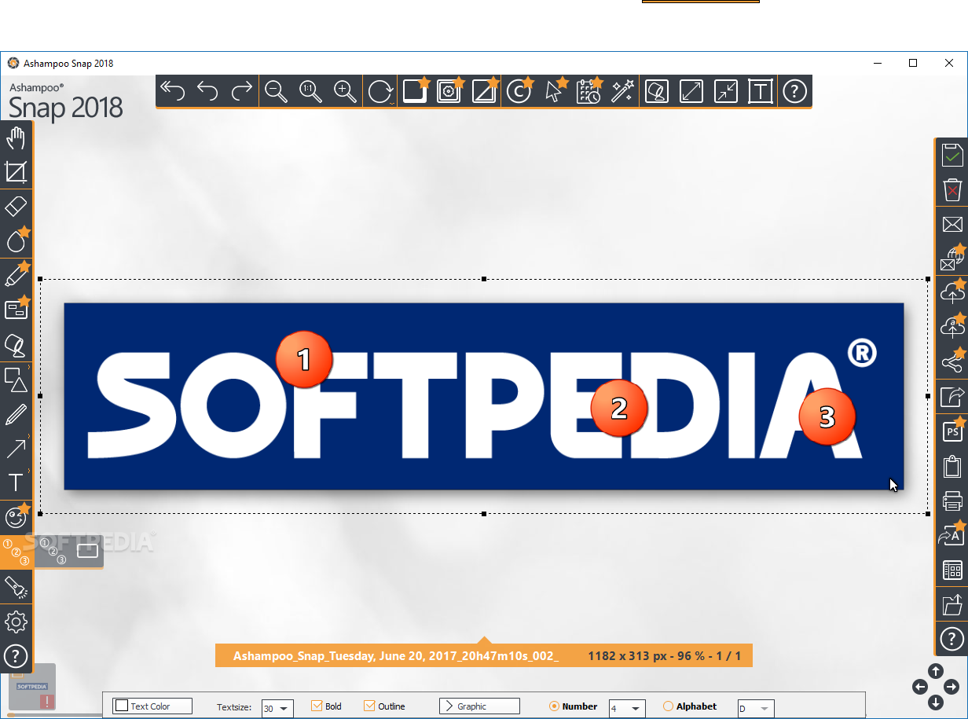Select the Arrow drawing tool
The width and height of the screenshot is (968, 719).
click(x=16, y=449)
